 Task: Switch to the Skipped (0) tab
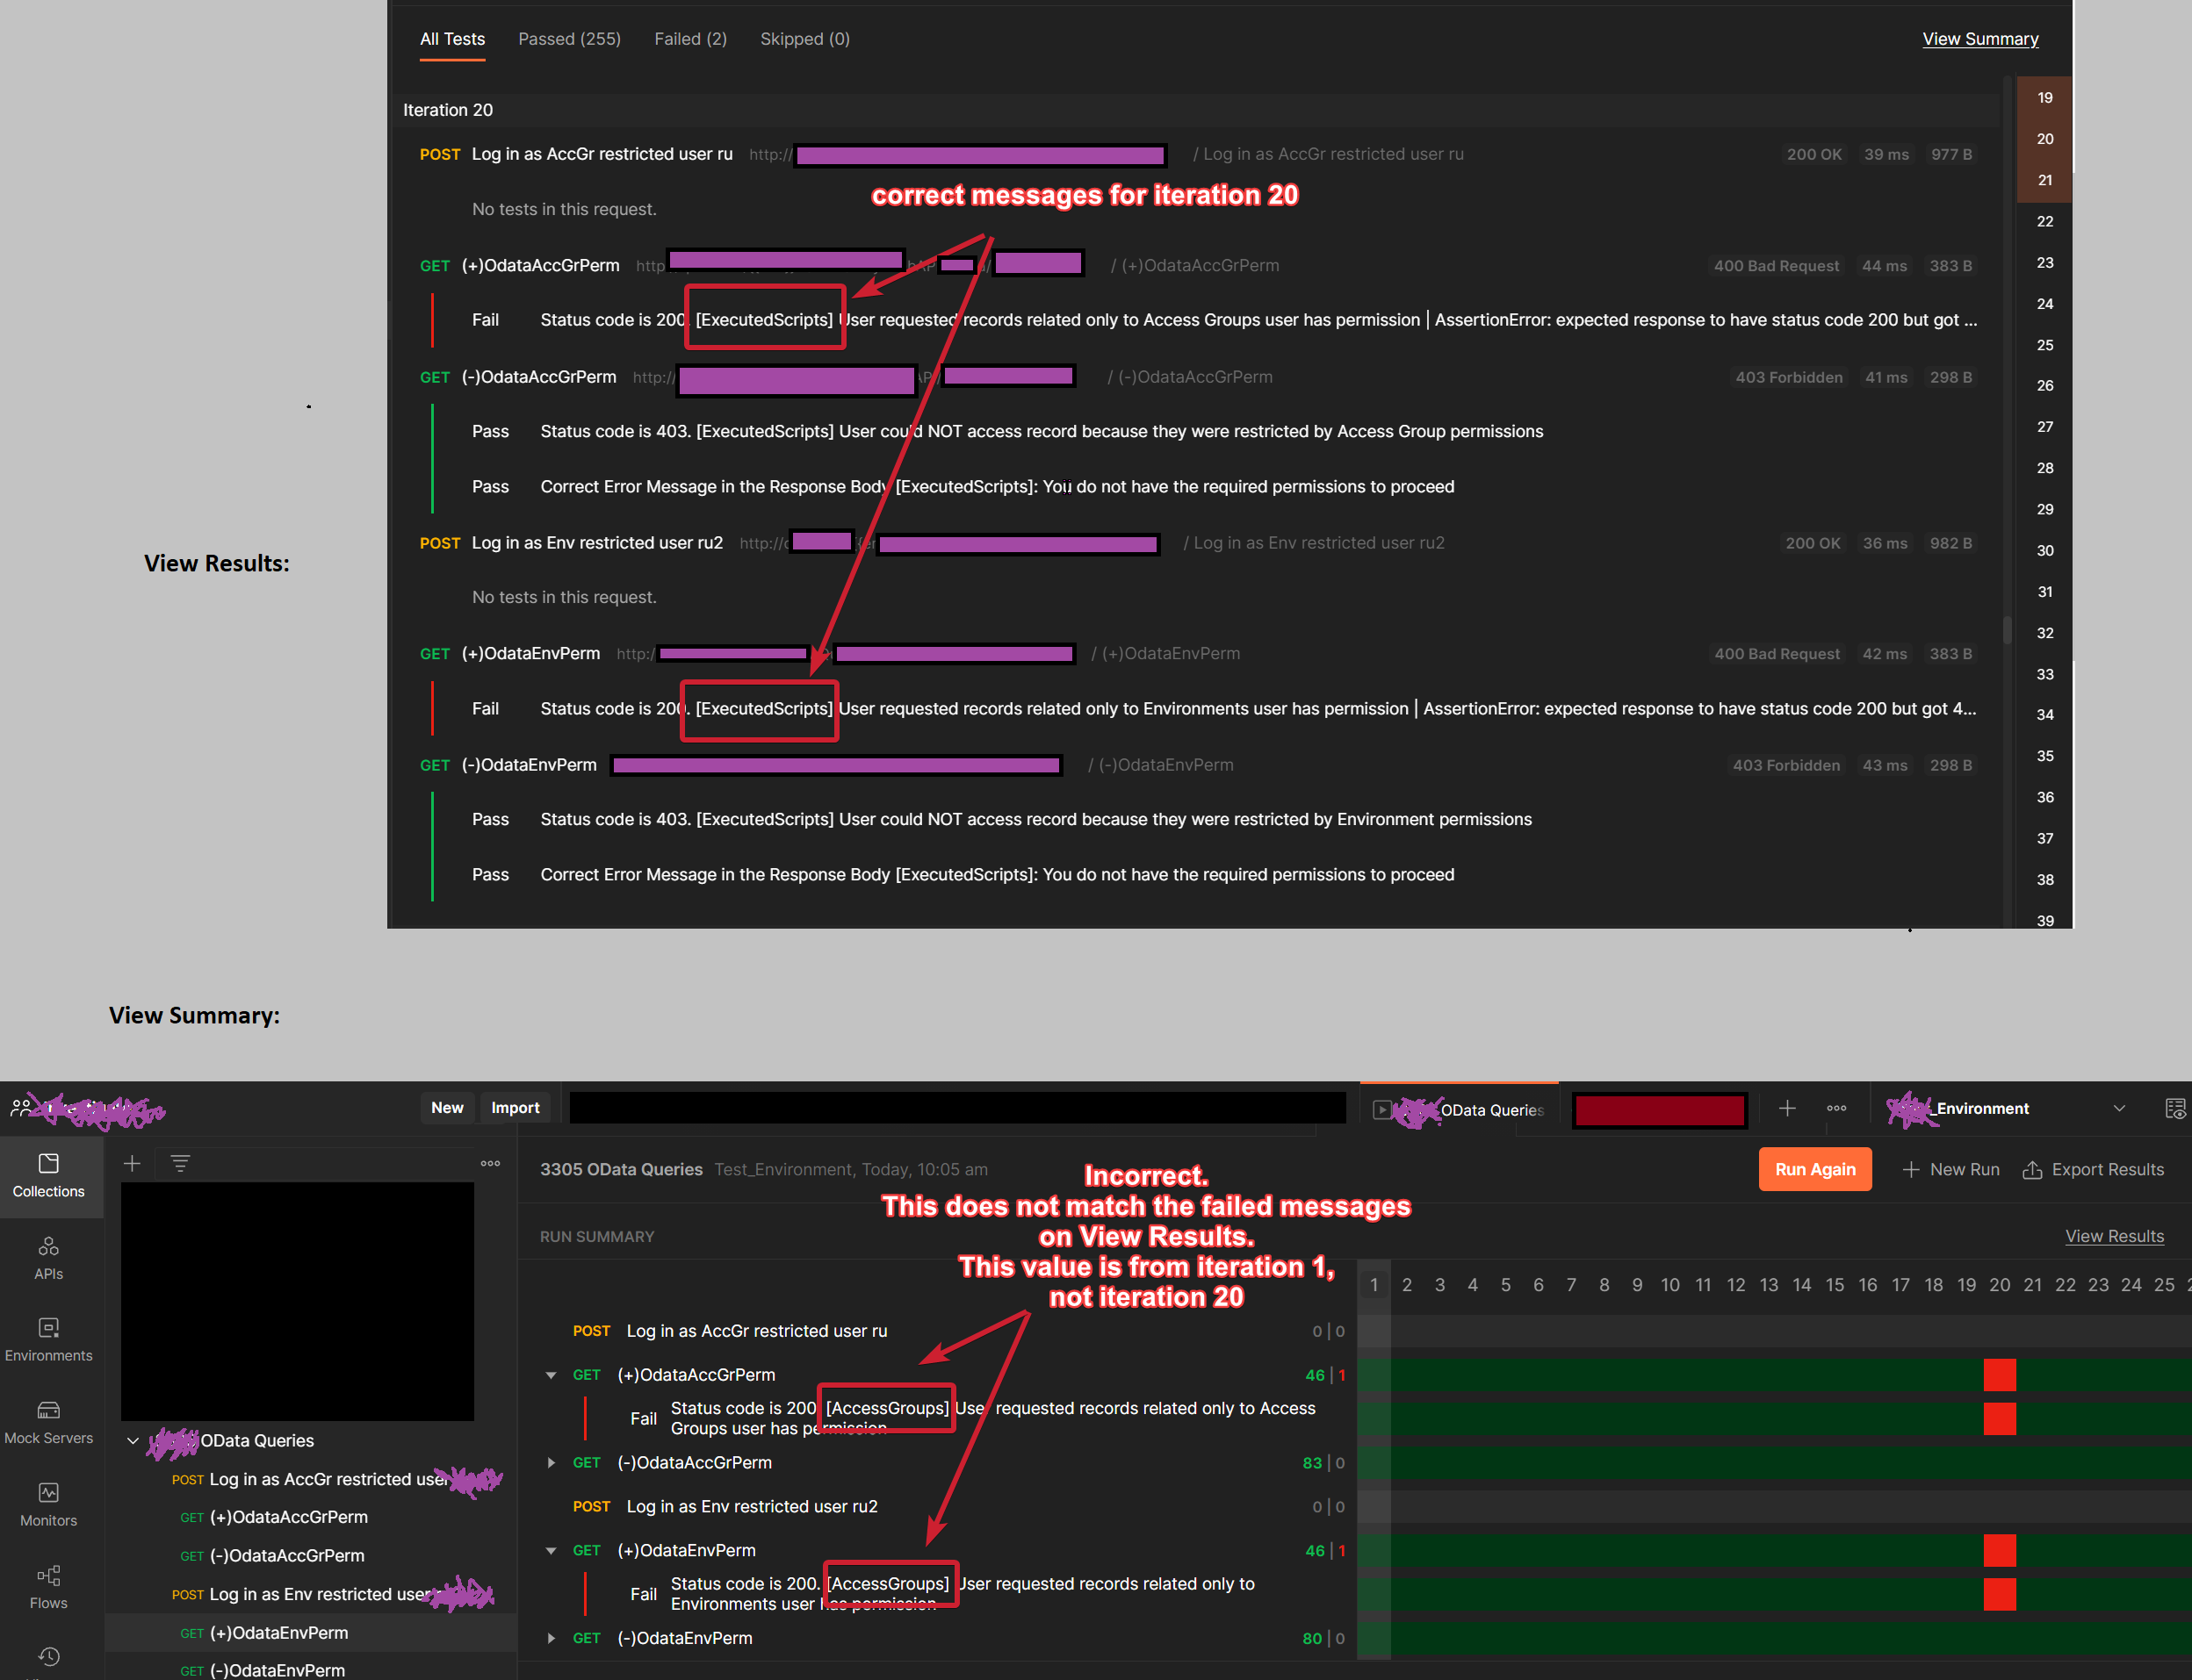[804, 39]
